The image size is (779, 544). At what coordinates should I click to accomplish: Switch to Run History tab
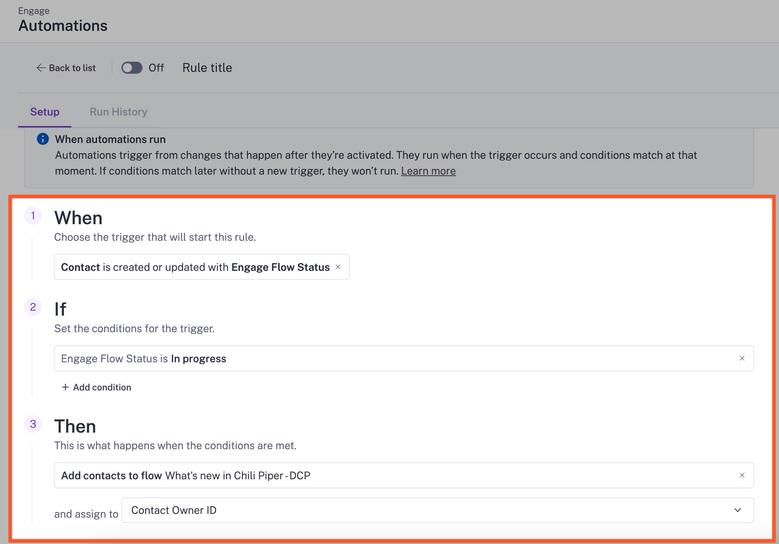point(118,112)
